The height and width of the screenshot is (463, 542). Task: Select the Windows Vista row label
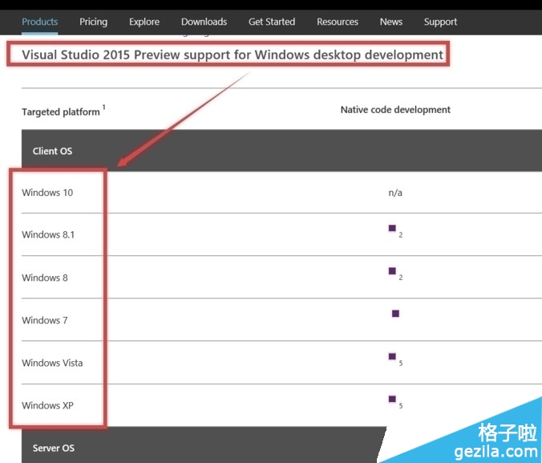(x=52, y=363)
